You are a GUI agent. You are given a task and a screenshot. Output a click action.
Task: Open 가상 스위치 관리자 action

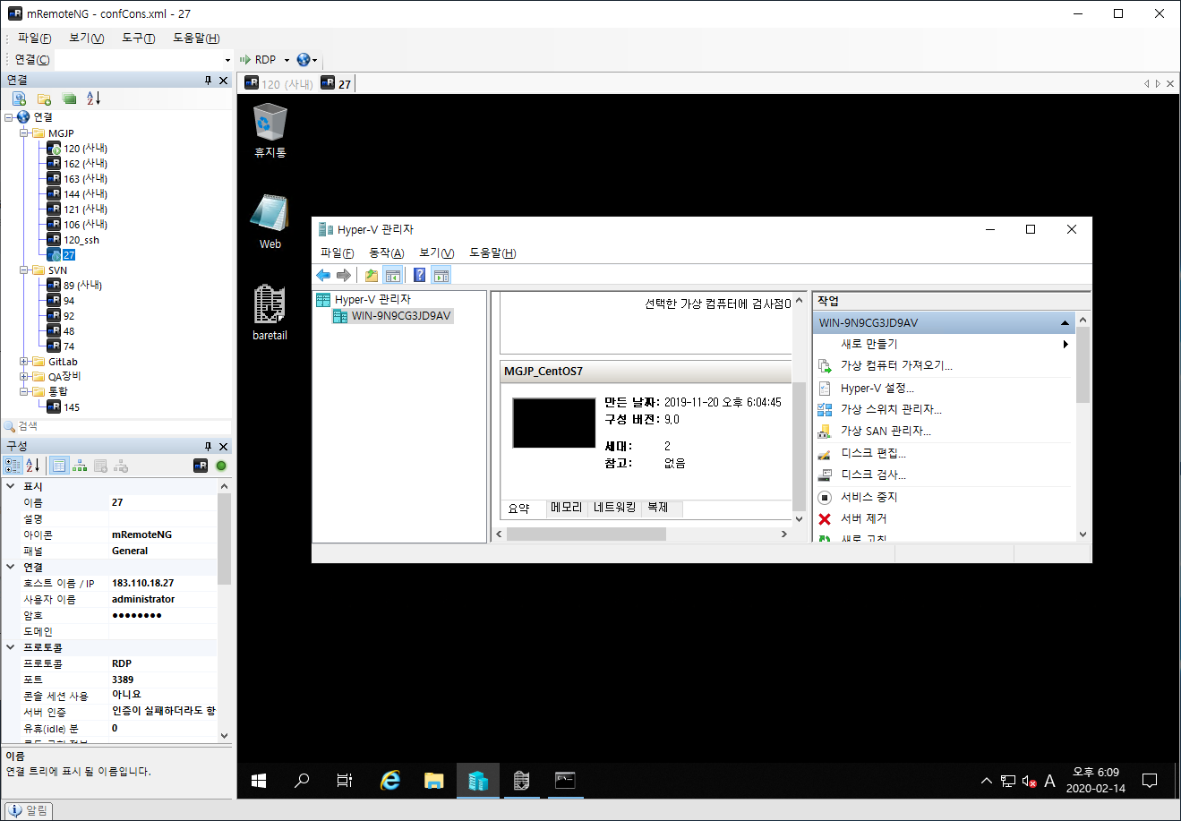[x=891, y=409]
